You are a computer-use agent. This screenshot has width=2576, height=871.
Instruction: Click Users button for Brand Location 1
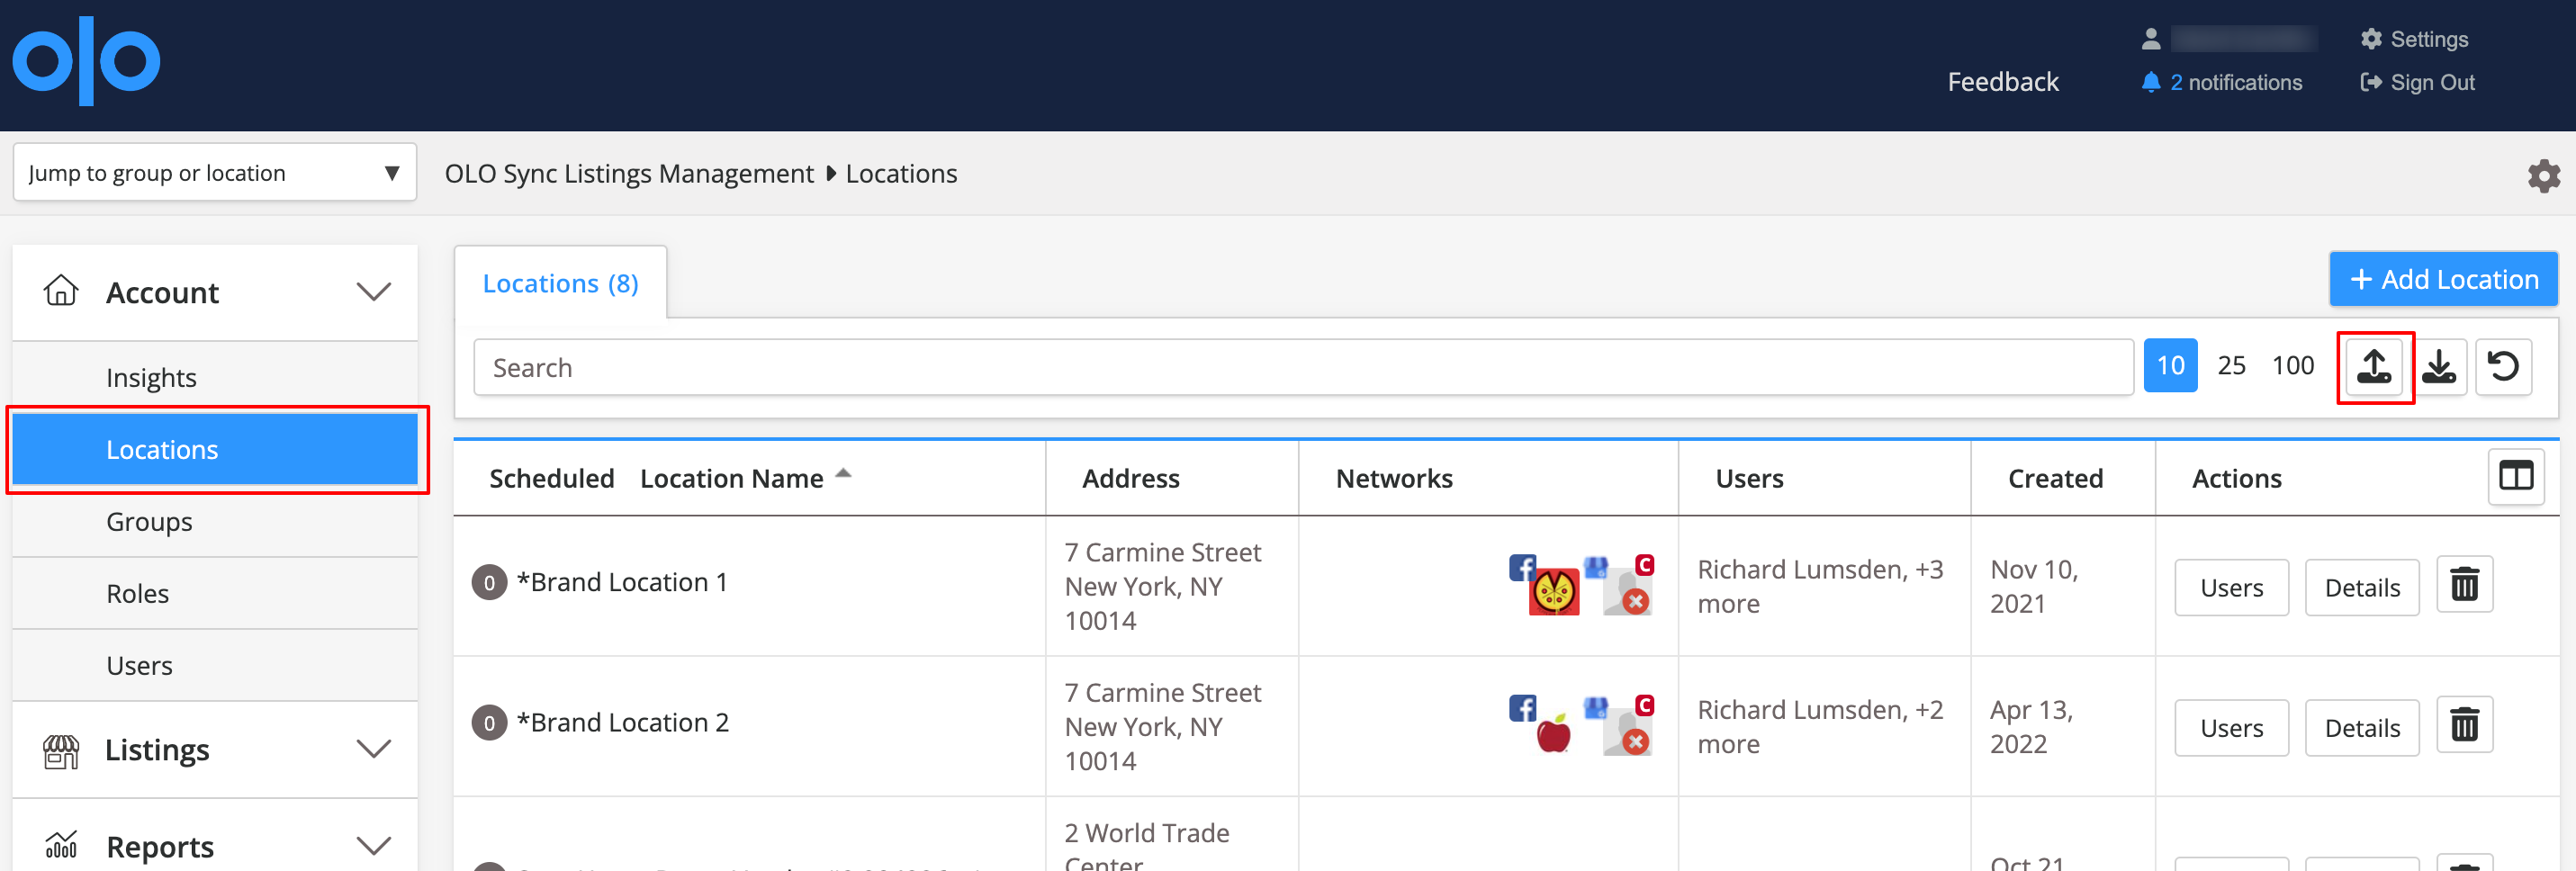tap(2231, 588)
